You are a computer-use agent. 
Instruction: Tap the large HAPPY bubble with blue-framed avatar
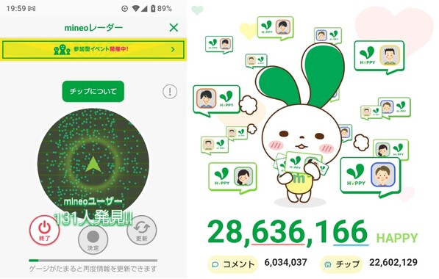tap(371, 176)
